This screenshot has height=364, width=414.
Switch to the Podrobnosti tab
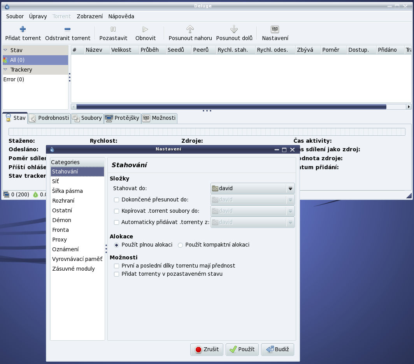click(x=49, y=118)
